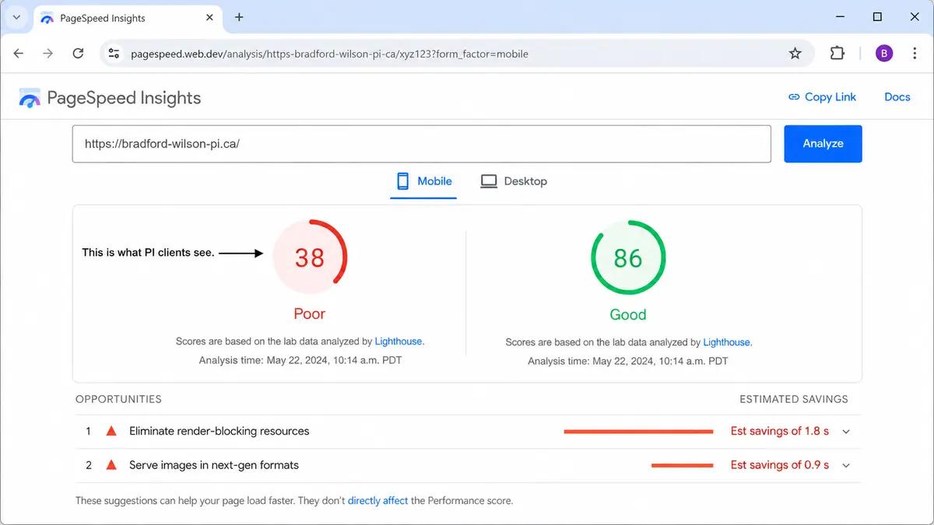Click 'Est savings of 1.8 s' text
Image resolution: width=934 pixels, height=525 pixels.
(780, 431)
